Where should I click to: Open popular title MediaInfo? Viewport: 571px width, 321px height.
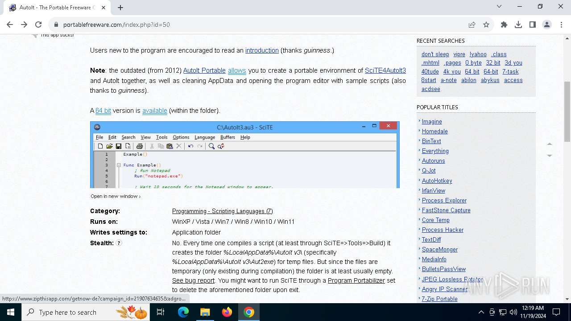tap(434, 259)
